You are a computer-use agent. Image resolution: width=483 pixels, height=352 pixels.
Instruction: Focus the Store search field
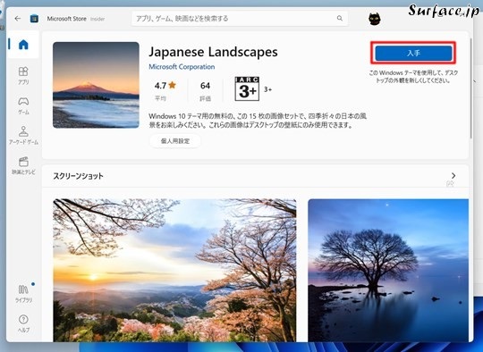pos(240,19)
